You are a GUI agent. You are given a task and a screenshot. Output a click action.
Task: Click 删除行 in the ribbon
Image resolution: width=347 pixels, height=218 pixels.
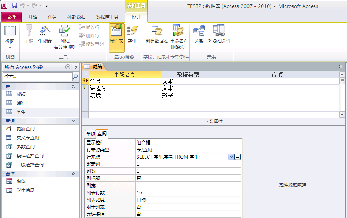(x=89, y=35)
